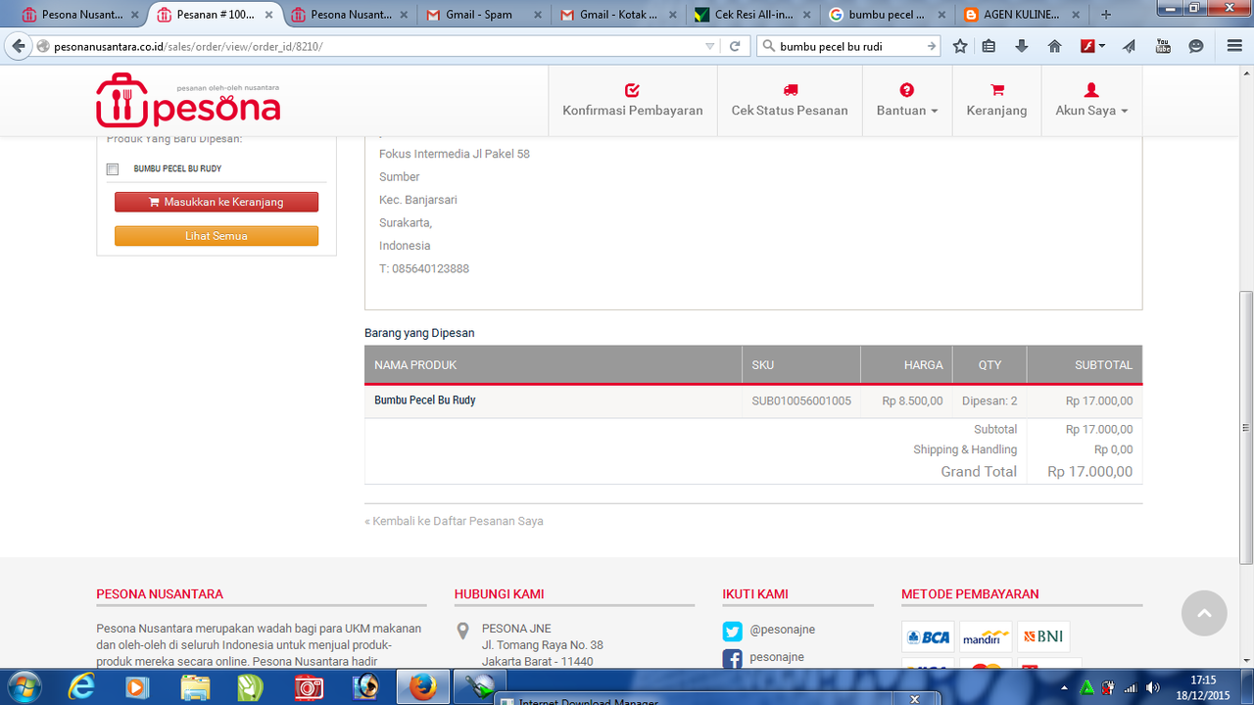Open the Keranjang shopping cart
This screenshot has height=705, width=1254.
coord(996,101)
